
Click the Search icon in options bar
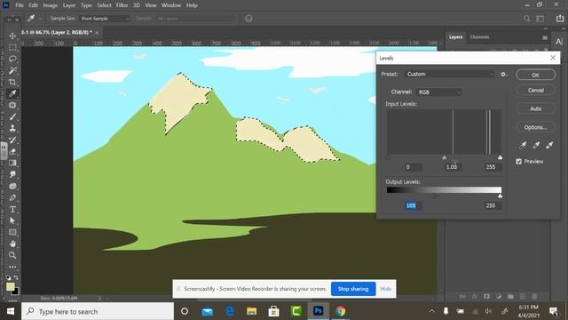(x=526, y=19)
